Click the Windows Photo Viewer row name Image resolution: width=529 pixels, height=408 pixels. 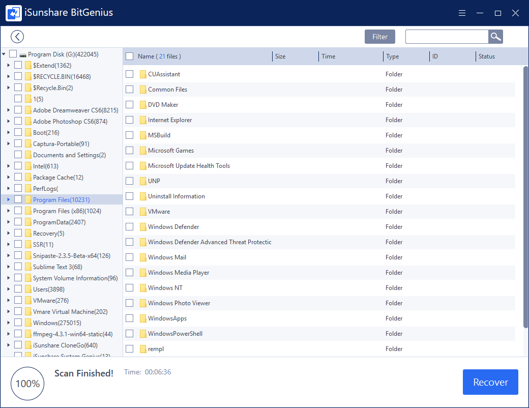click(x=179, y=303)
